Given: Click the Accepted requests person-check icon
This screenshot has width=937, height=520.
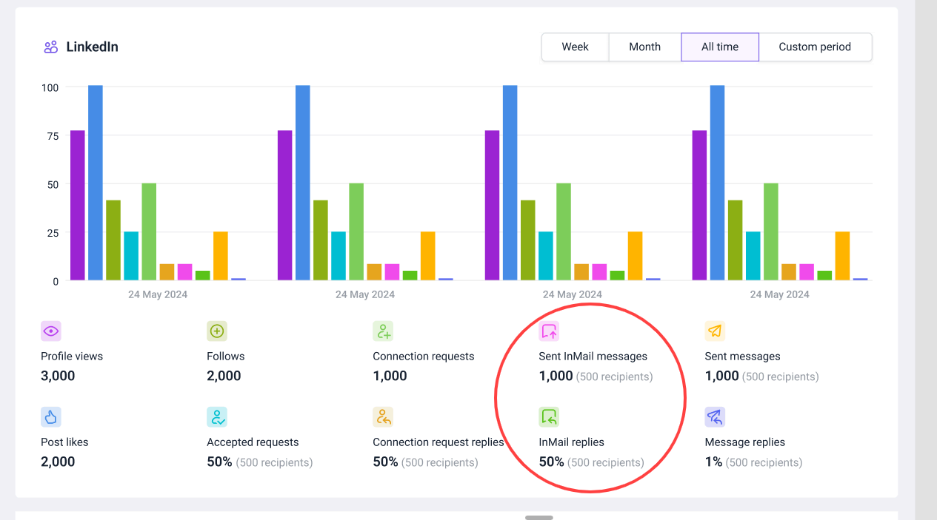Looking at the screenshot, I should [217, 417].
